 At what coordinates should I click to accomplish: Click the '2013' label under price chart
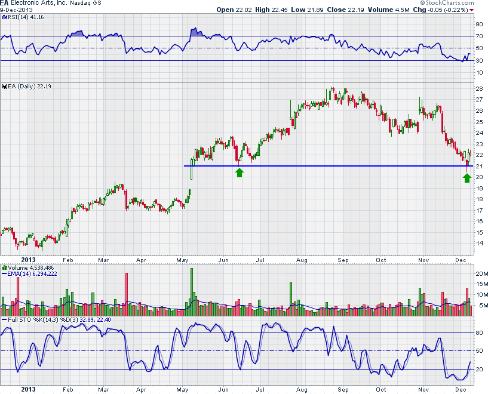[x=28, y=260]
